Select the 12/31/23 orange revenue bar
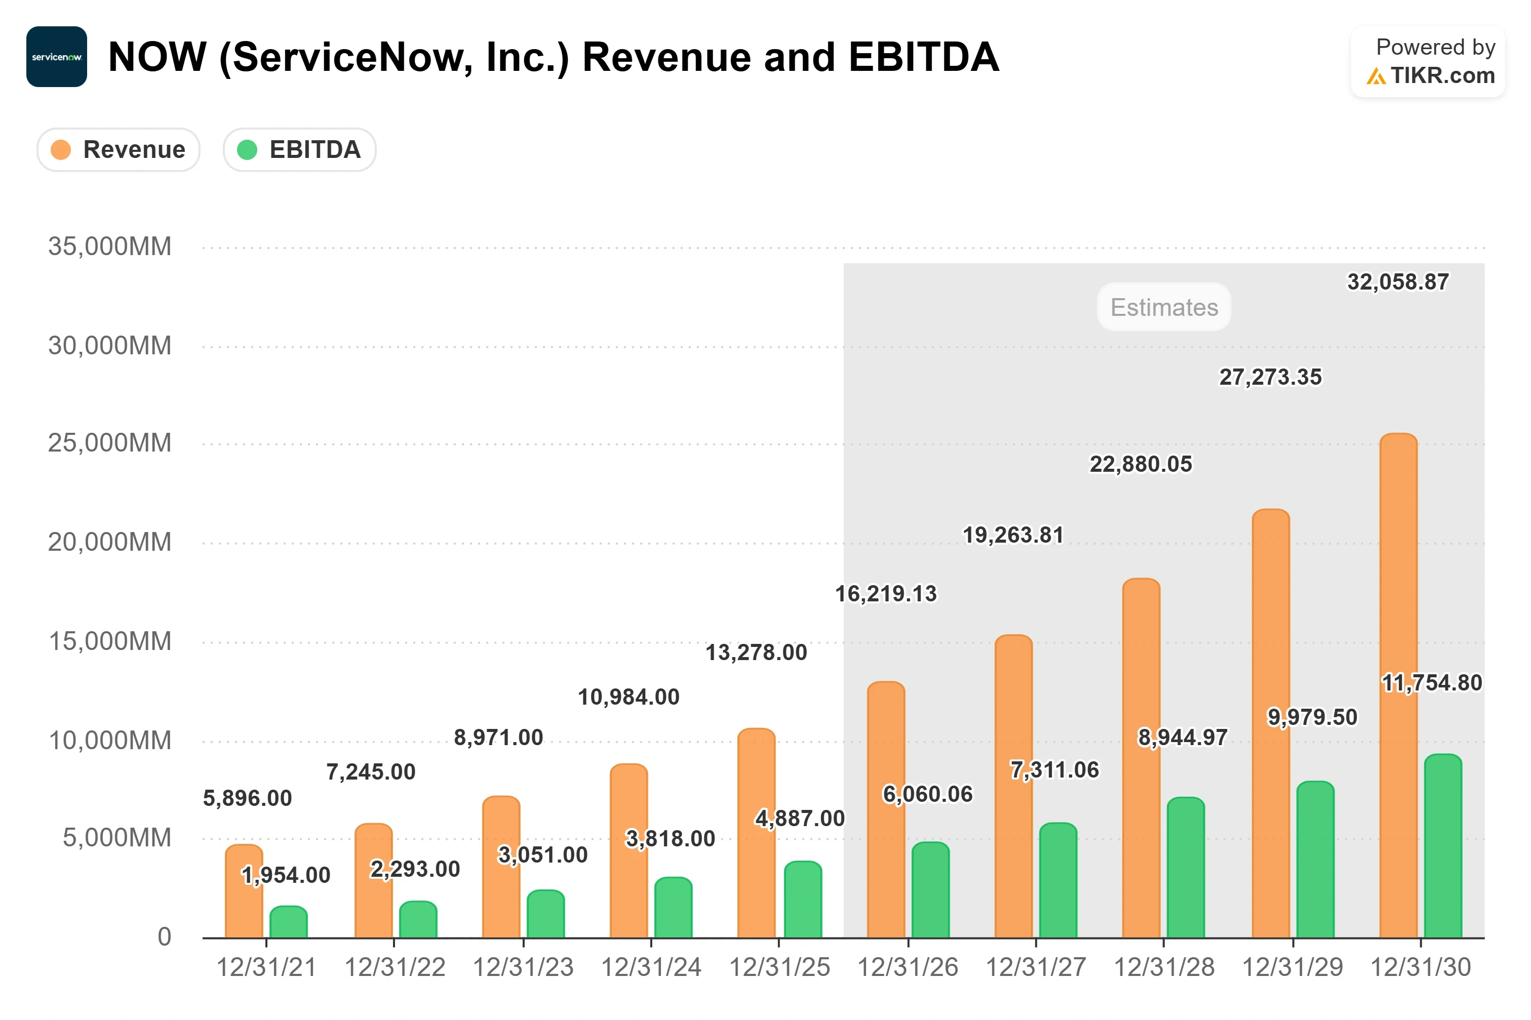Viewport: 1531px width, 1020px height. tap(501, 867)
